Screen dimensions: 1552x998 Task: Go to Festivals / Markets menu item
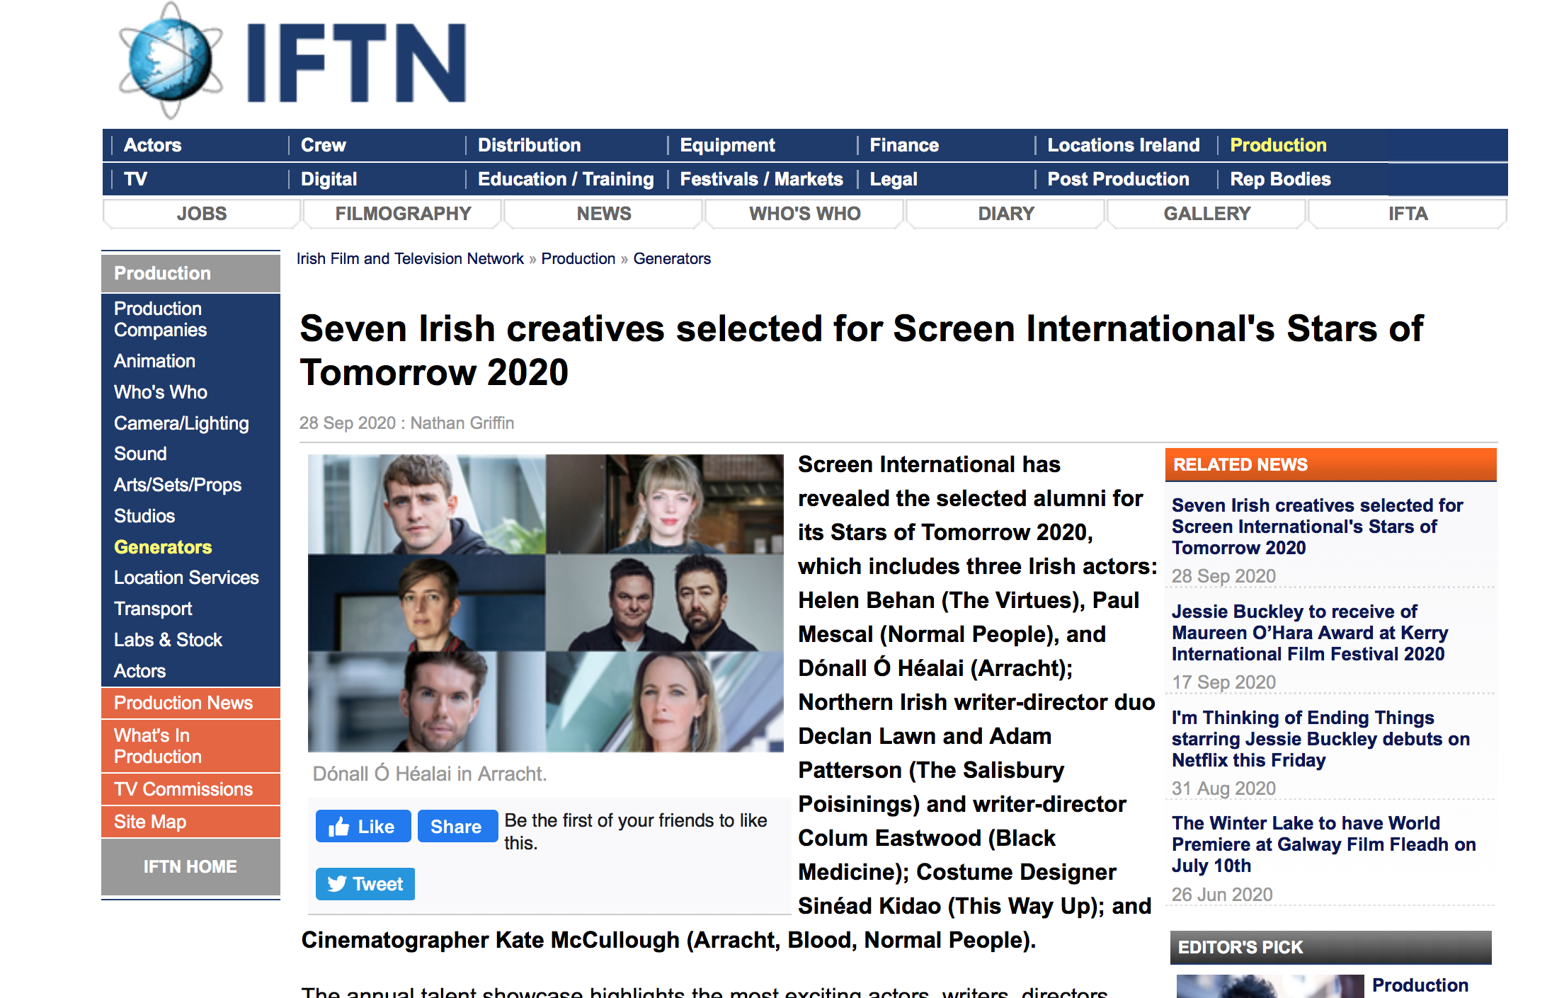761,179
